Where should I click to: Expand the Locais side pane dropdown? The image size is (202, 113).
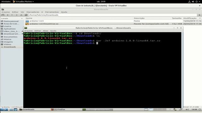point(22,19)
